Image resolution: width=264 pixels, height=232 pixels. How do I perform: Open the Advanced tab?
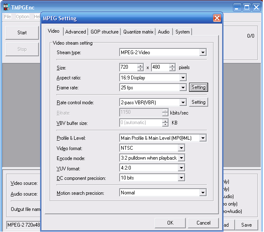point(75,31)
